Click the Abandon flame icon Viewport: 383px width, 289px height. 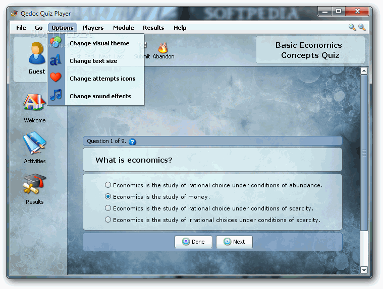click(163, 47)
